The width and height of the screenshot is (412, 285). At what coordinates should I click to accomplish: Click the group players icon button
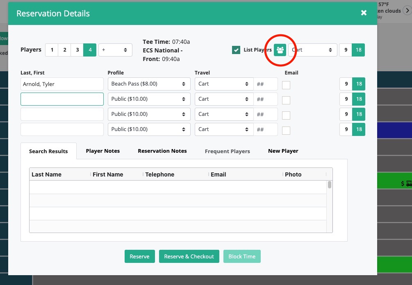click(280, 50)
